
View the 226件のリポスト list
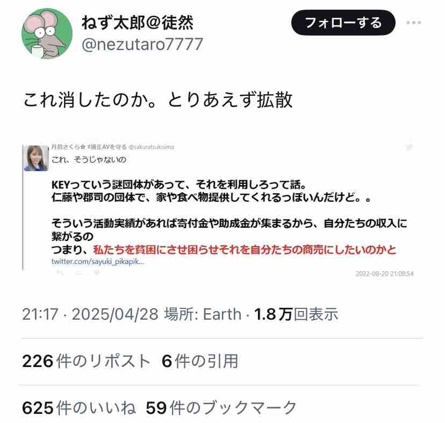click(x=87, y=361)
